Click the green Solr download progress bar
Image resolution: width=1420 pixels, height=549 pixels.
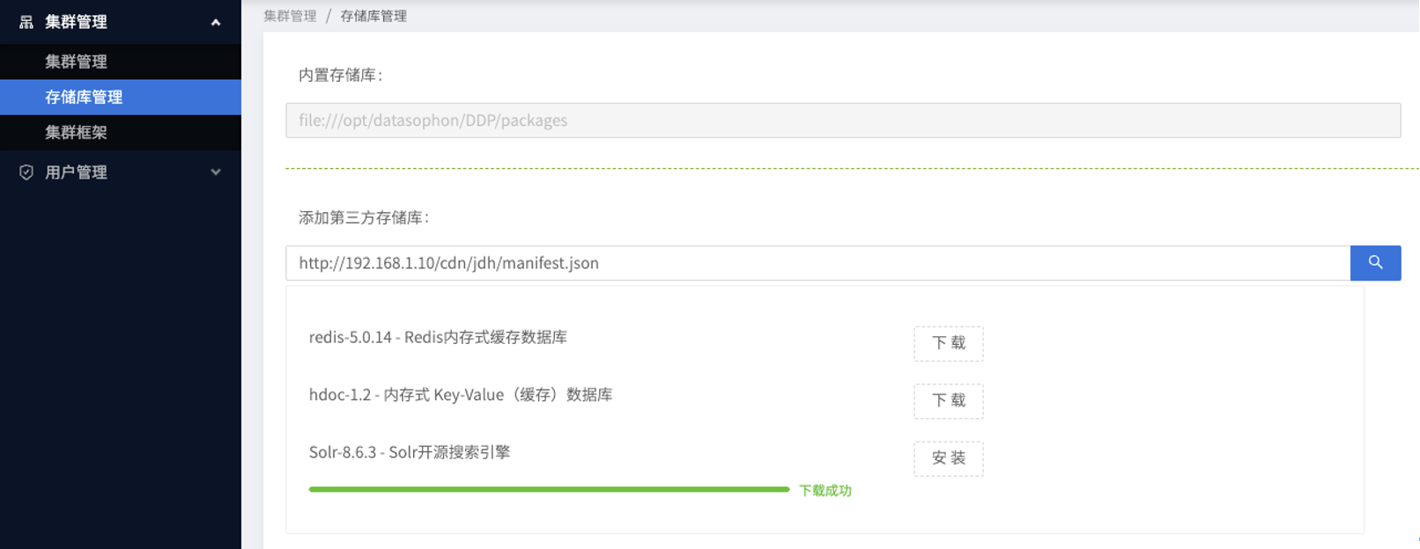point(549,489)
